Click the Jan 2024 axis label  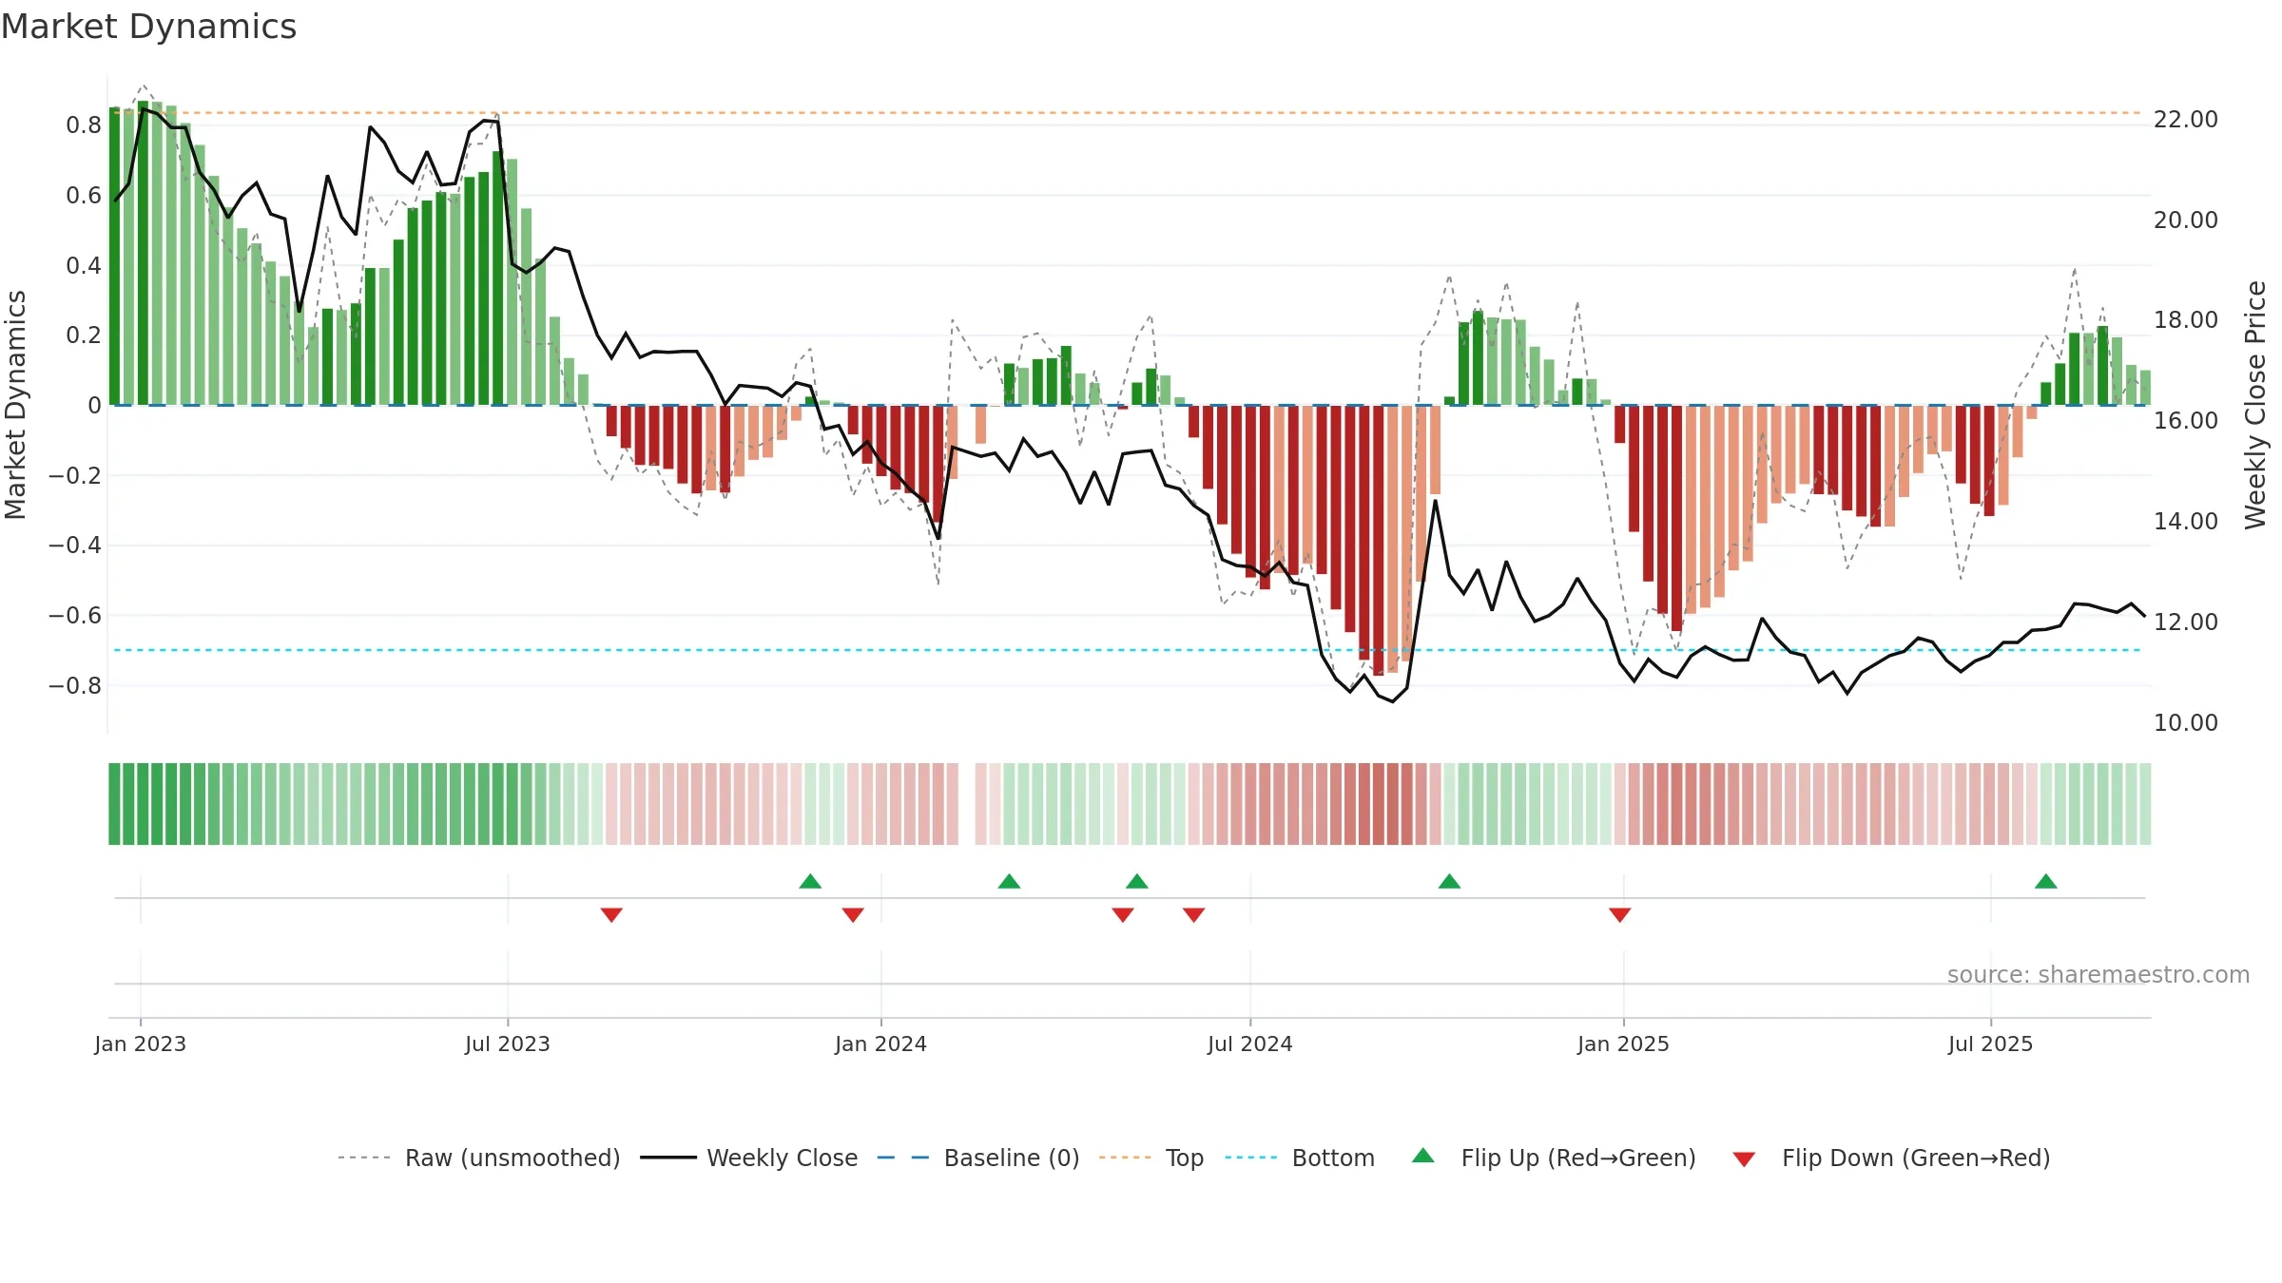pos(881,1044)
